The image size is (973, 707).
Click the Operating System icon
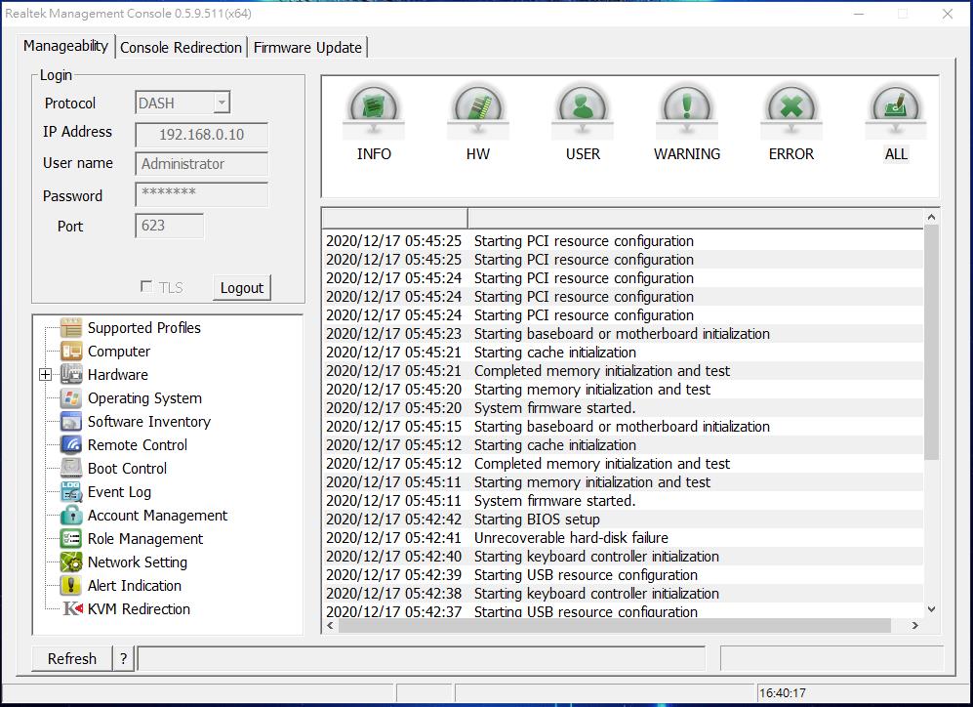pyautogui.click(x=71, y=397)
